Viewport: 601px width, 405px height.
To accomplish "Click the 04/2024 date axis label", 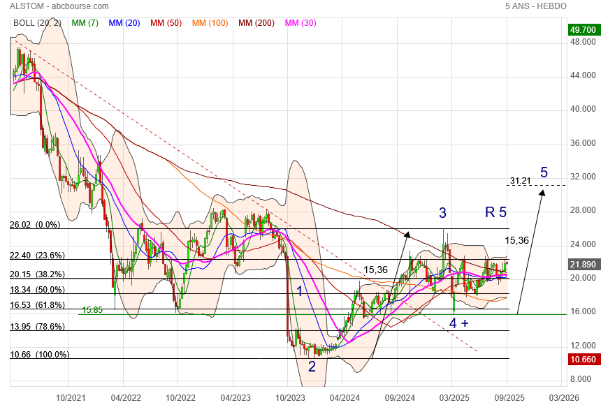I will click(345, 398).
